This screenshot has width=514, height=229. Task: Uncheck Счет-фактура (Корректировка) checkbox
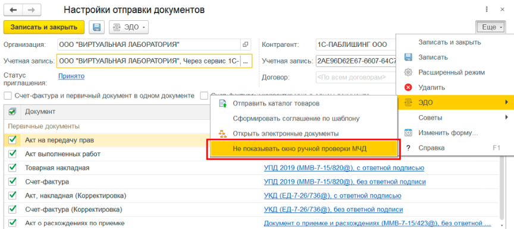(x=12, y=209)
